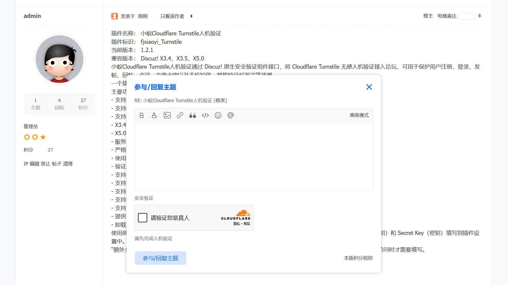Switch to 高级模式 editor
Image resolution: width=508 pixels, height=285 pixels.
359,115
